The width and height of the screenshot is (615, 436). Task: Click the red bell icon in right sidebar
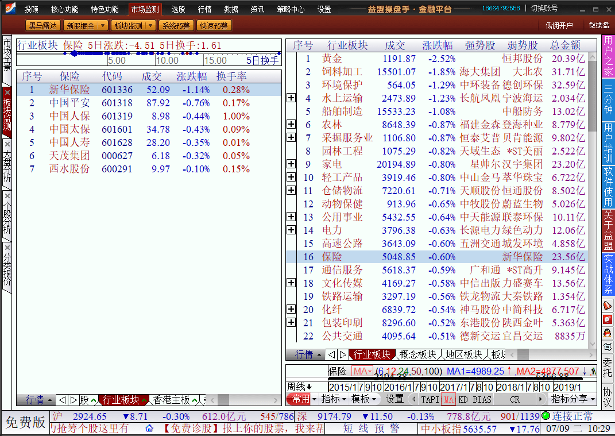pos(607,306)
